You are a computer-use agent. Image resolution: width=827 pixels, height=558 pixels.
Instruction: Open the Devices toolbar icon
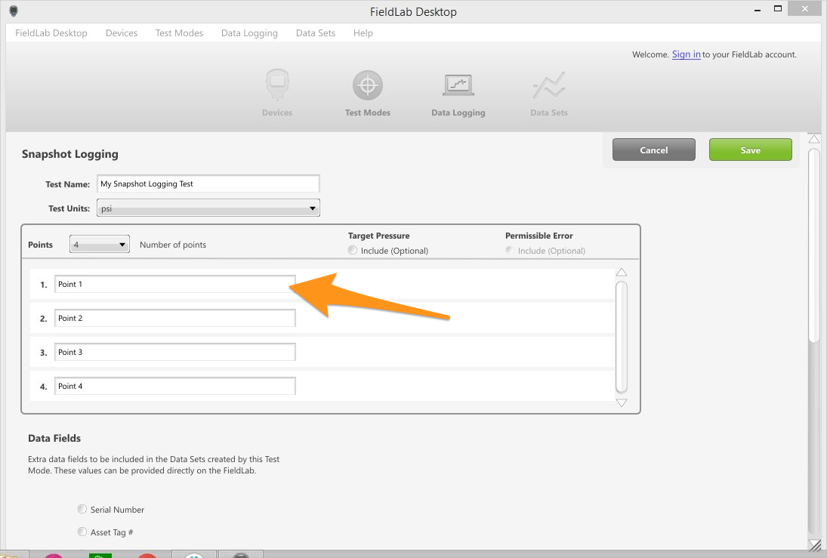click(277, 85)
